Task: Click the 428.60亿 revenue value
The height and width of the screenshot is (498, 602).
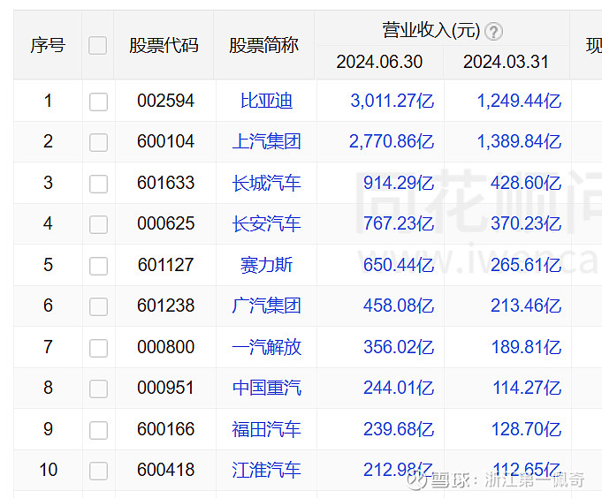Action: click(526, 184)
